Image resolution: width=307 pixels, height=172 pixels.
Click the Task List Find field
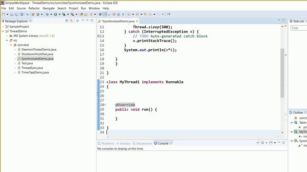(x=299, y=28)
